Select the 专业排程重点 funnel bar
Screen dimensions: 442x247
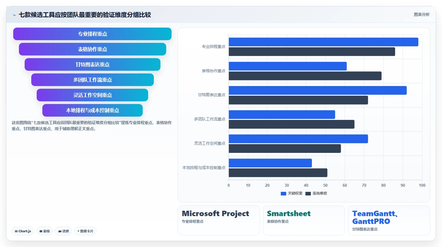(92, 34)
